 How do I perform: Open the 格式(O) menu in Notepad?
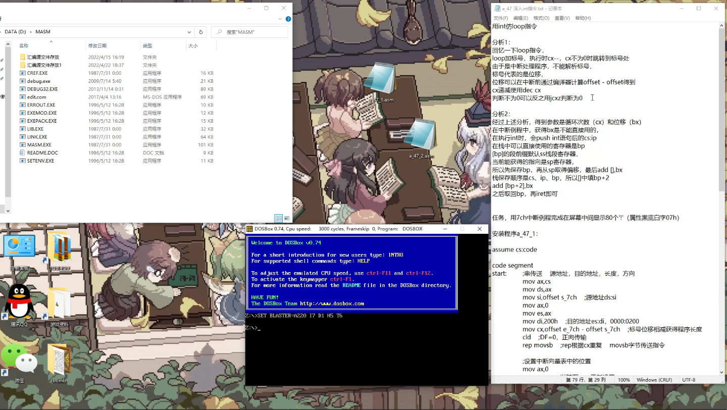(541, 18)
